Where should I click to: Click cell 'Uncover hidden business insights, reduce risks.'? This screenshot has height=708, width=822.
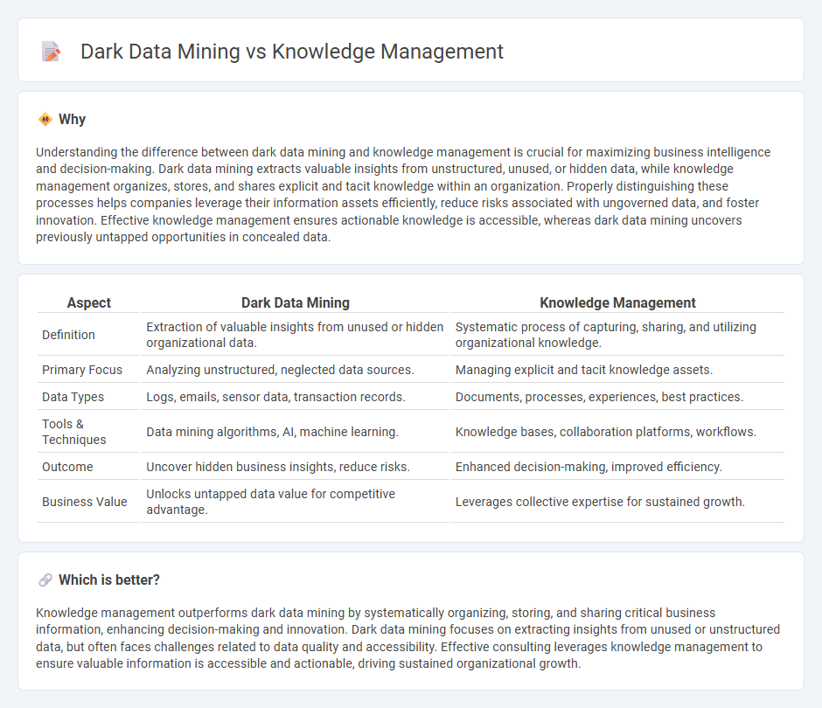296,467
